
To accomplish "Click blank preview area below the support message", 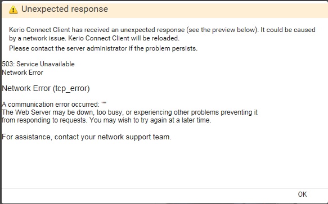I will click(163, 164).
